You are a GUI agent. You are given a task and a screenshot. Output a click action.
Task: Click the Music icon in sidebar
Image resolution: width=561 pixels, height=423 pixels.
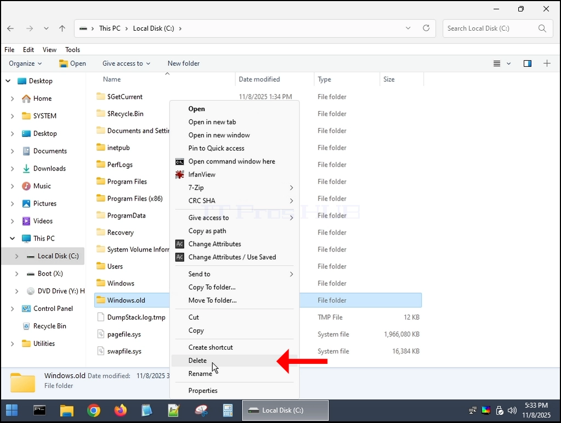26,186
